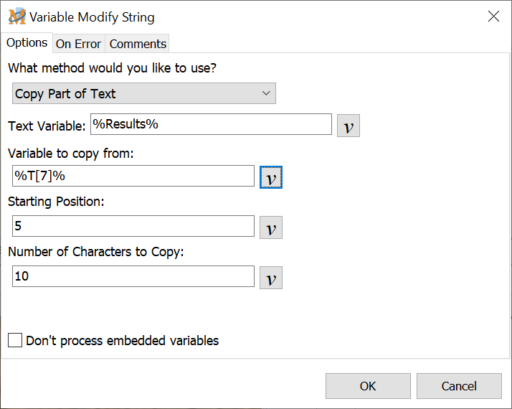Enable Don't process embedded variables checkbox
The width and height of the screenshot is (512, 409).
[15, 341]
